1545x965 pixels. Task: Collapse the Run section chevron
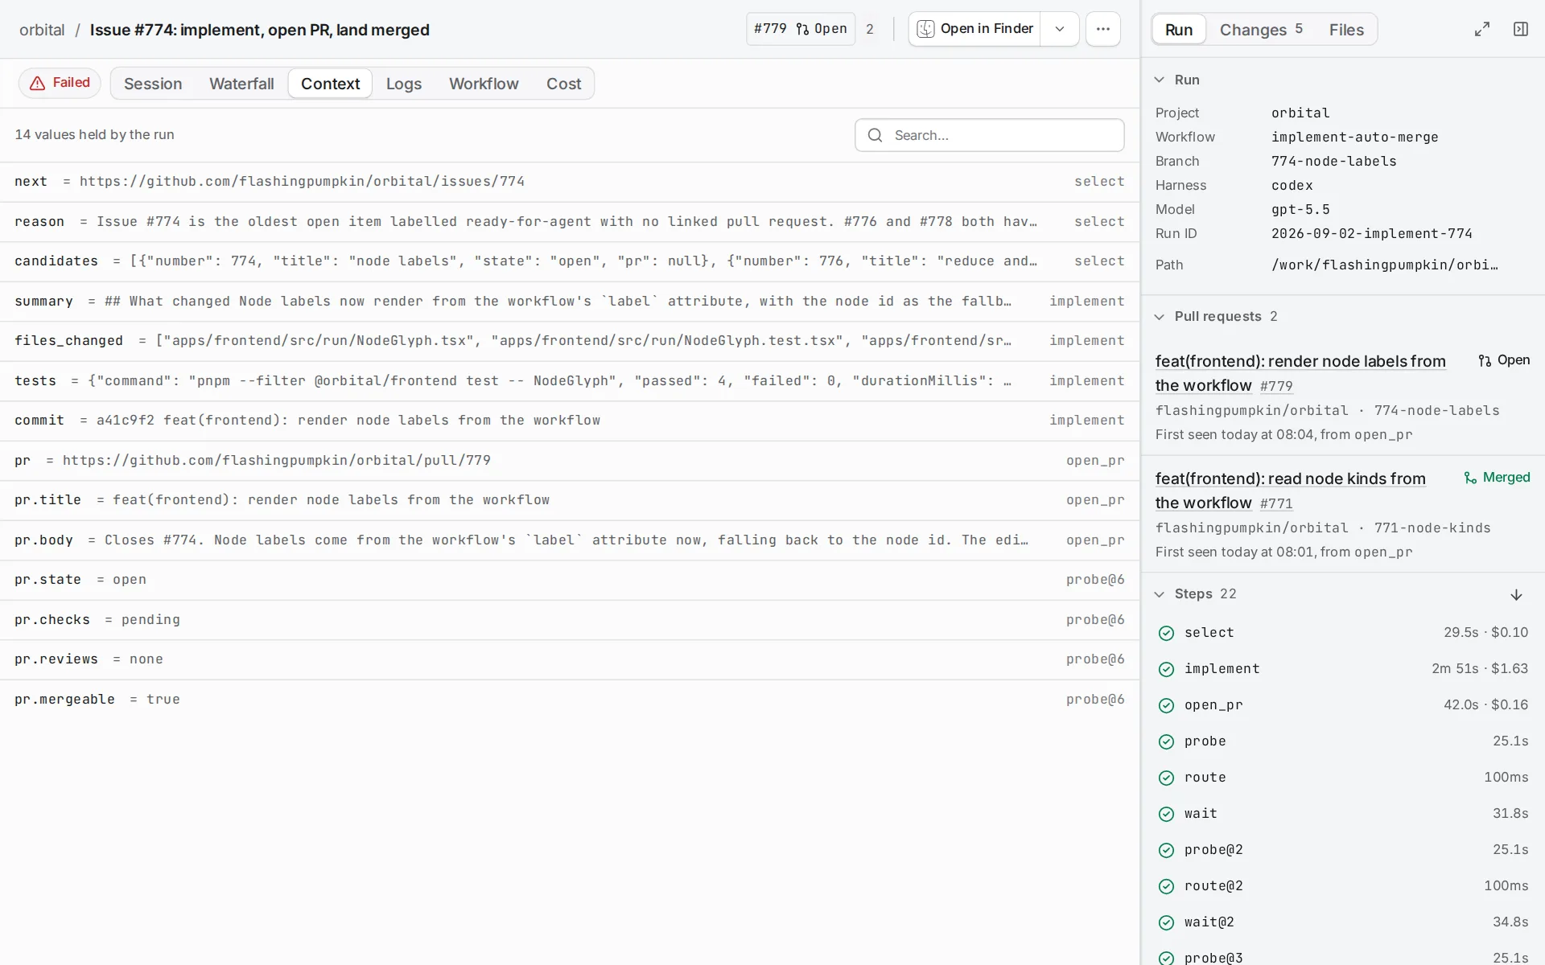pyautogui.click(x=1159, y=80)
